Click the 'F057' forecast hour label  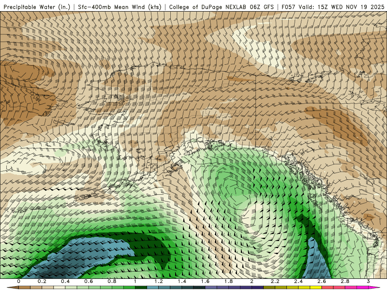(x=288, y=7)
